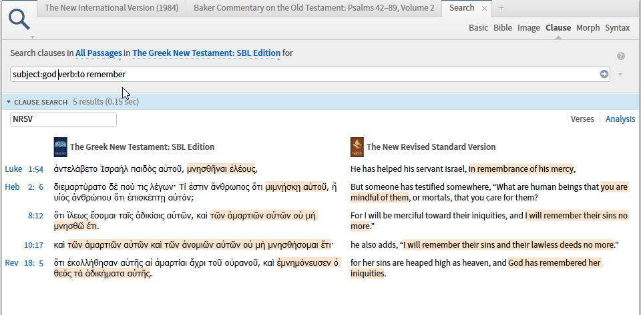Open the Heb 2:6 reference
The image size is (641, 315).
click(24, 187)
